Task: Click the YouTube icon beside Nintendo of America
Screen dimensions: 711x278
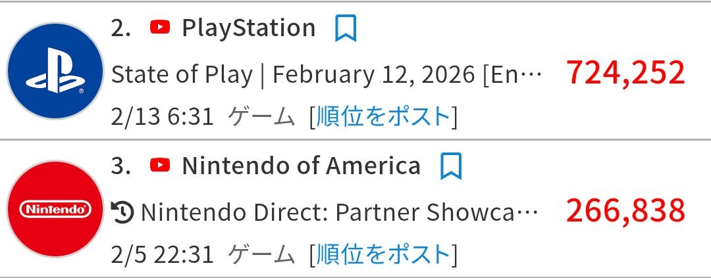Action: pyautogui.click(x=160, y=166)
